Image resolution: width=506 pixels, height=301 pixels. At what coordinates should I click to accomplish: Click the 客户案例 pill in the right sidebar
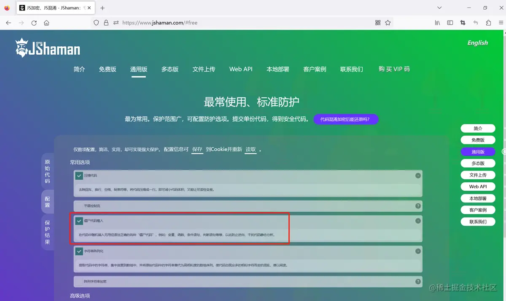pyautogui.click(x=478, y=210)
